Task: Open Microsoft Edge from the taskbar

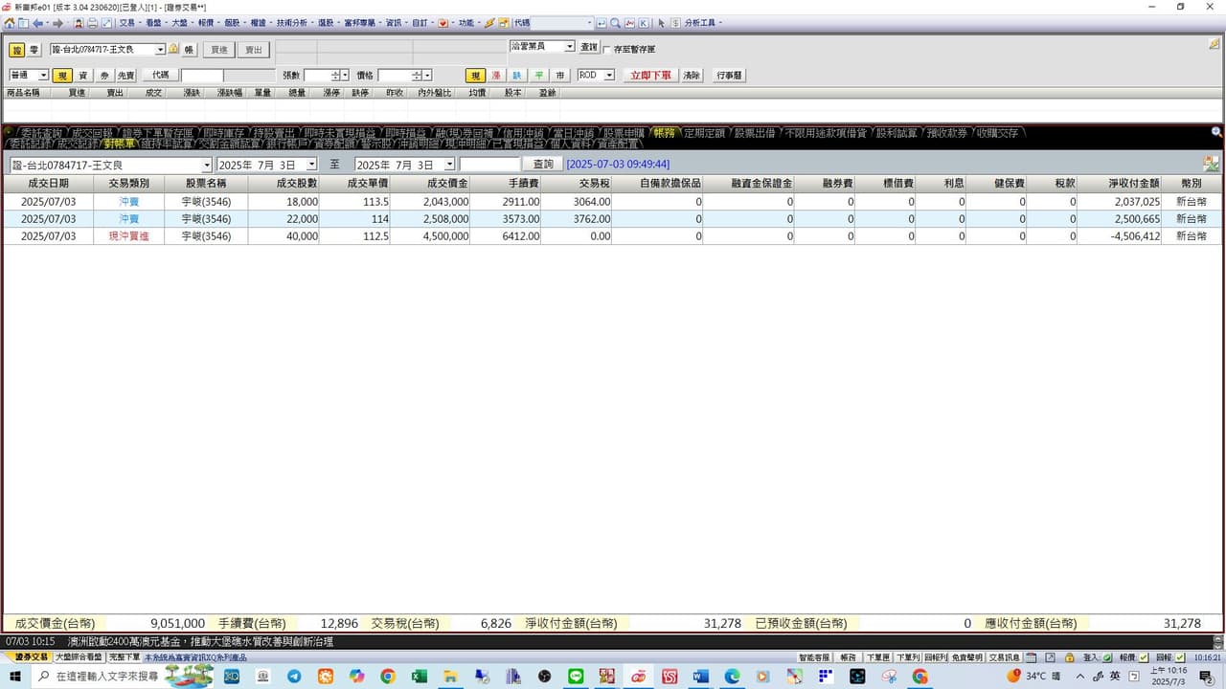Action: pyautogui.click(x=732, y=677)
